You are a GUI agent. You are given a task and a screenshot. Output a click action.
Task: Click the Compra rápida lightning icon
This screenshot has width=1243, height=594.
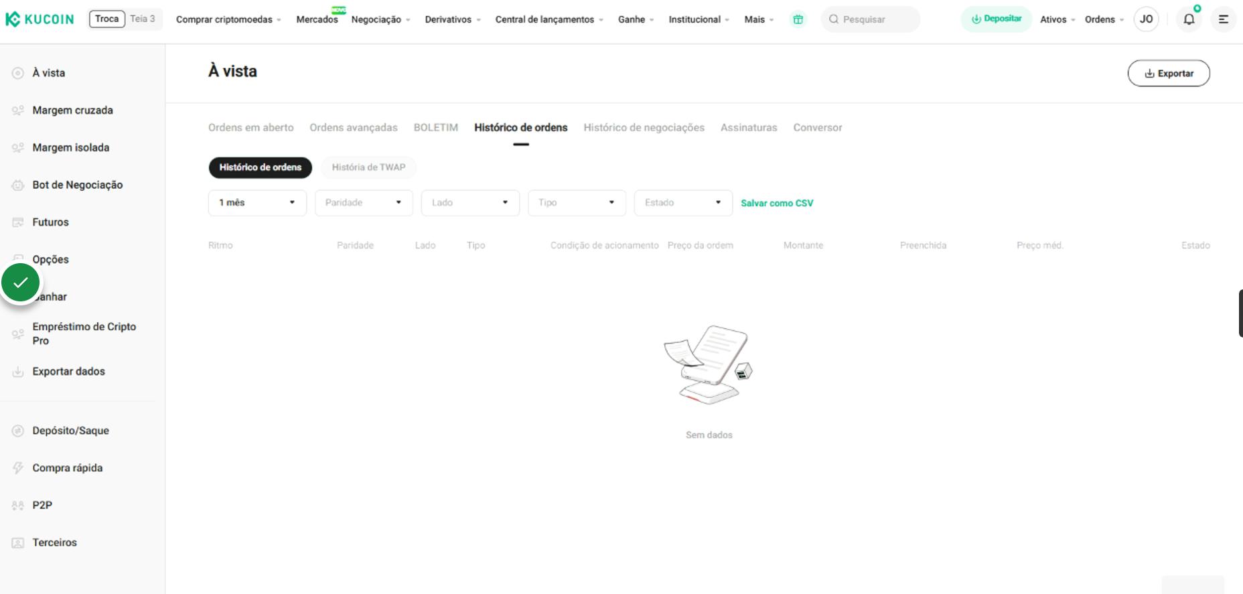point(18,468)
